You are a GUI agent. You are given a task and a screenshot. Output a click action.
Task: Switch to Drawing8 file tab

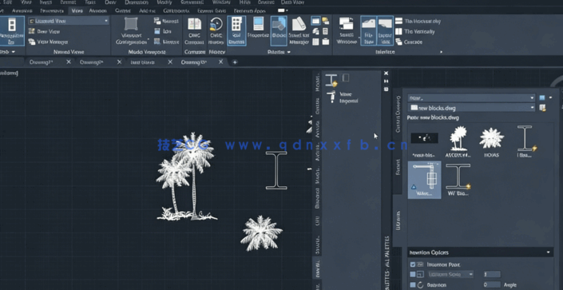point(91,62)
